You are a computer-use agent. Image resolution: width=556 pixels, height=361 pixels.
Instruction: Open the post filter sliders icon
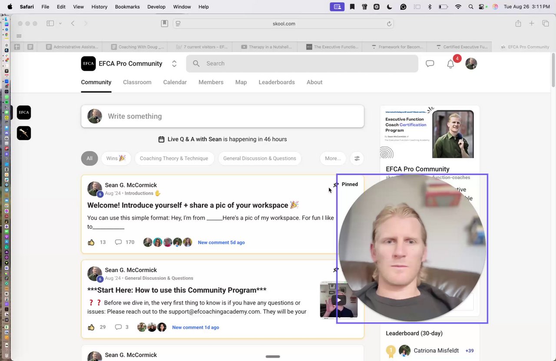(357, 158)
